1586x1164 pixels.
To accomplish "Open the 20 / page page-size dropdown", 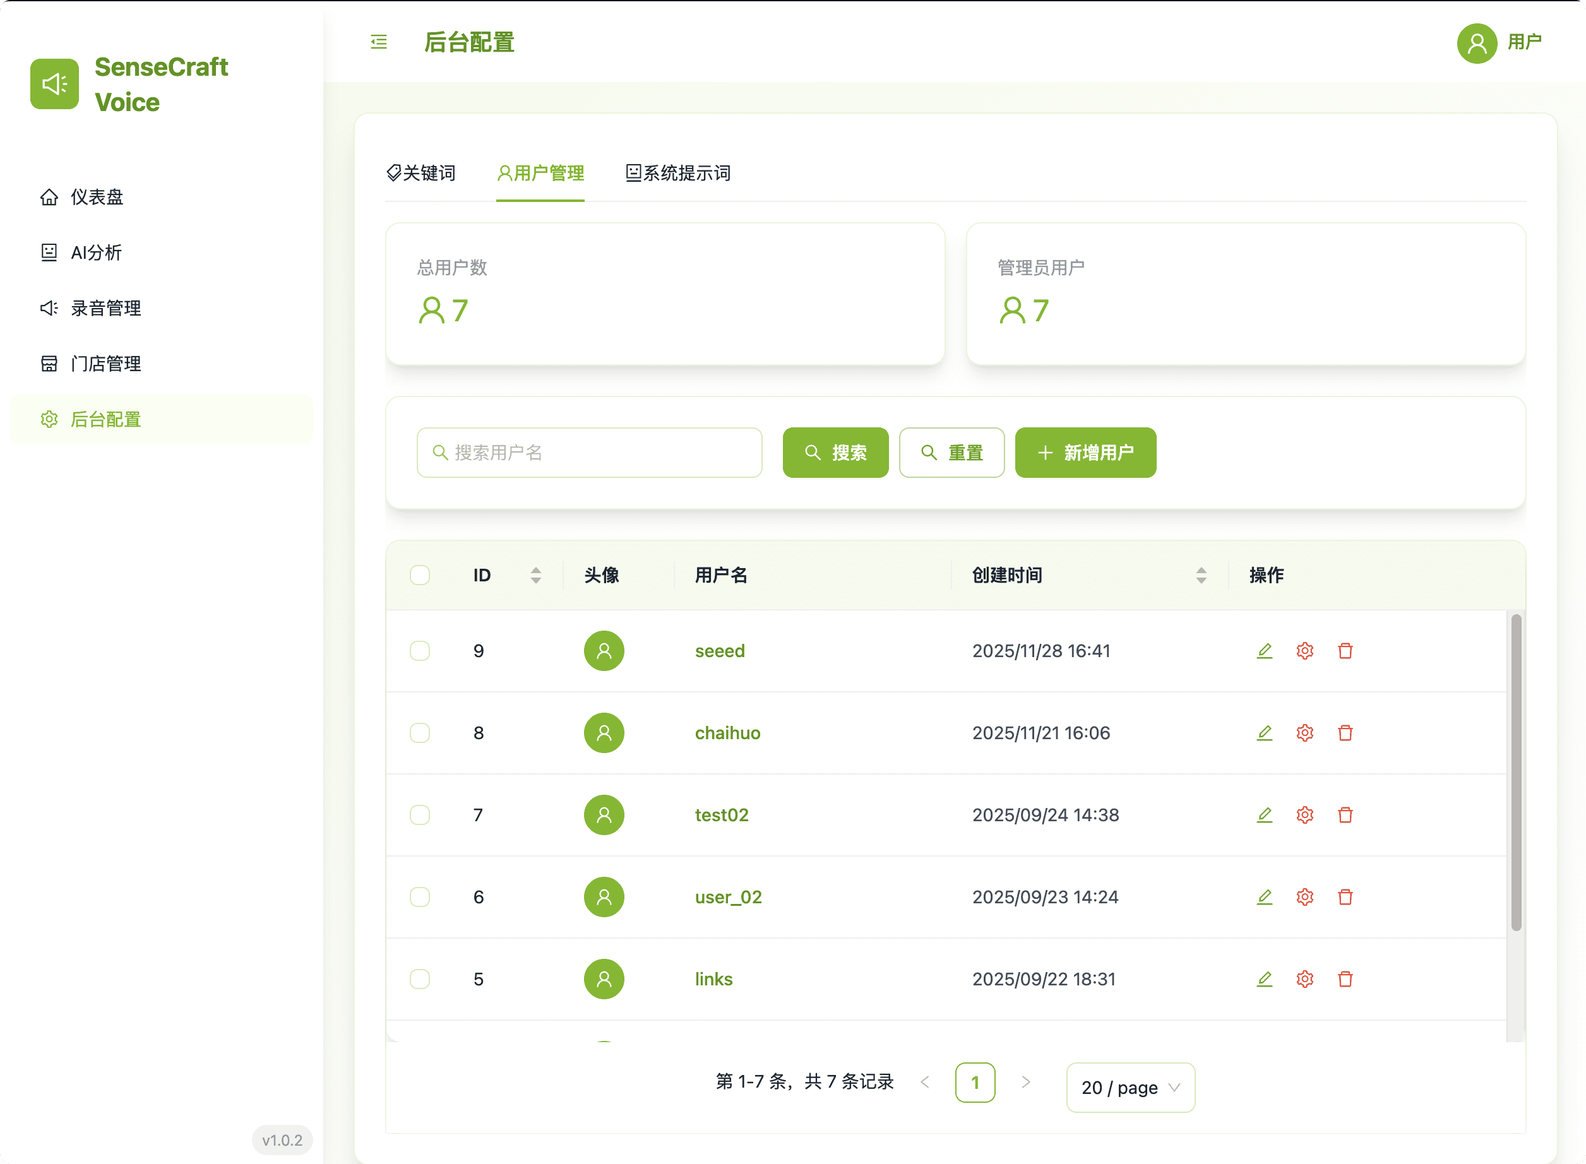I will click(x=1130, y=1087).
